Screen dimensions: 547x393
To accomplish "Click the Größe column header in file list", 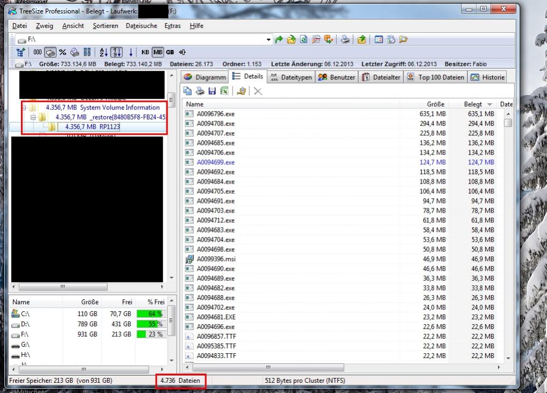I will click(x=424, y=104).
